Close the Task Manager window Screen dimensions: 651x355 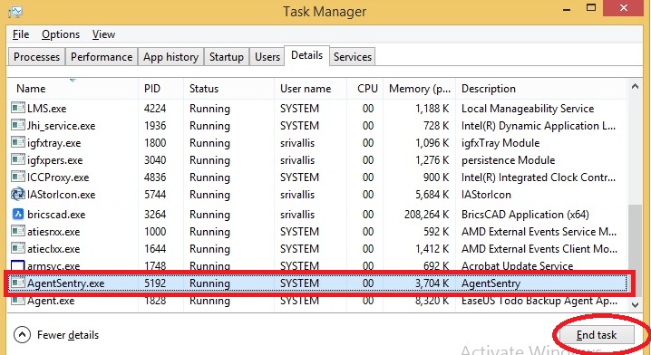[624, 8]
